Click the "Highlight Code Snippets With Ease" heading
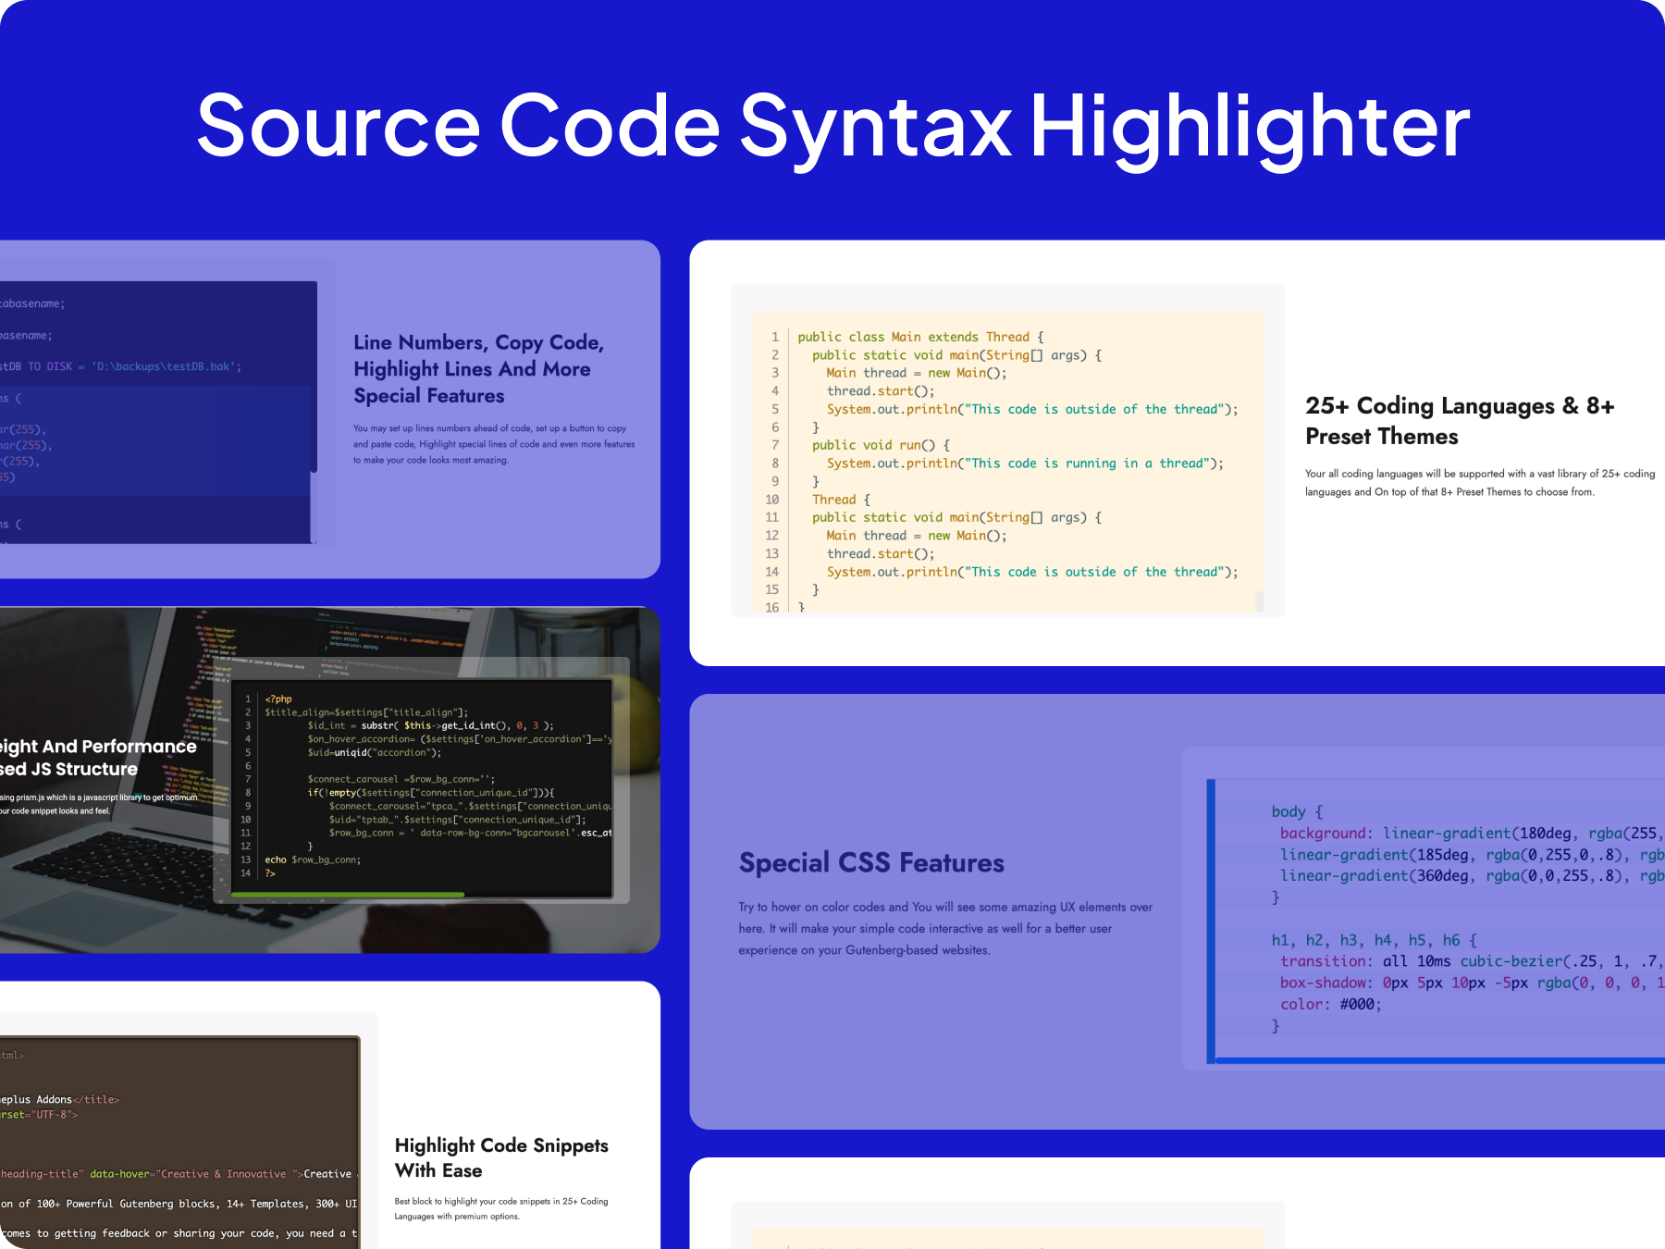Viewport: 1665px width, 1249px height. 500,1156
